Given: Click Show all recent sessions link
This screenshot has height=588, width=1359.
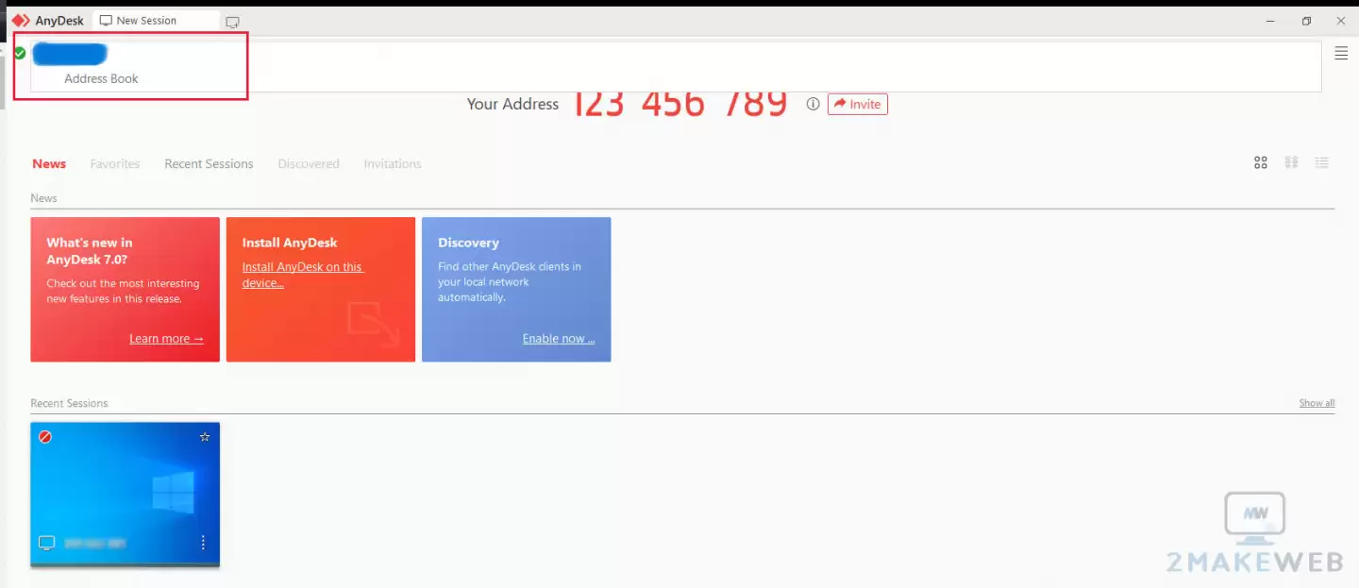Looking at the screenshot, I should pyautogui.click(x=1317, y=403).
